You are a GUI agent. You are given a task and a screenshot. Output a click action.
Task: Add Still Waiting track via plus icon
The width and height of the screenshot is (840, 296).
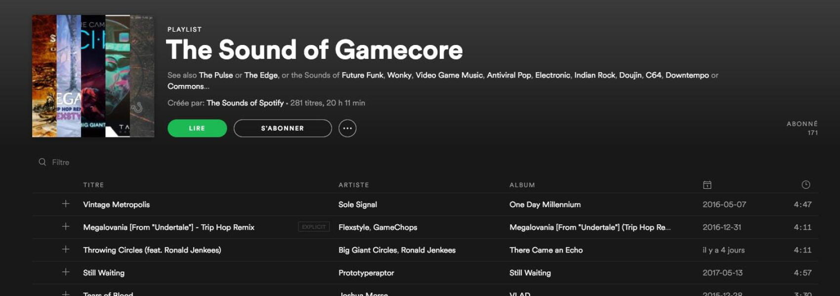click(66, 272)
